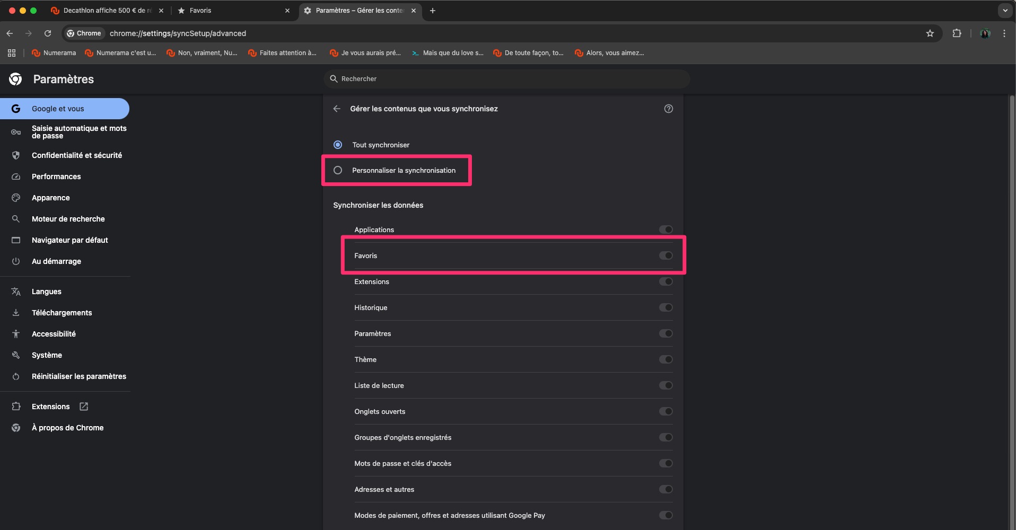
Task: Open Apparence settings
Action: tap(65, 198)
